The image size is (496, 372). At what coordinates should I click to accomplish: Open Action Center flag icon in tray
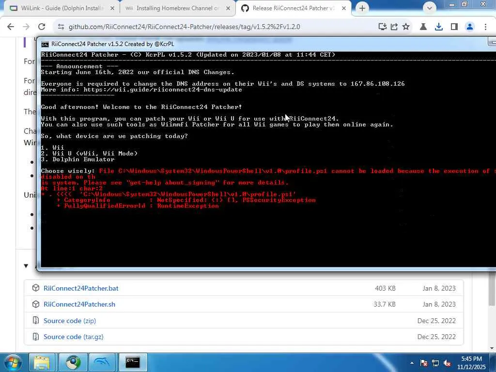pyautogui.click(x=424, y=363)
